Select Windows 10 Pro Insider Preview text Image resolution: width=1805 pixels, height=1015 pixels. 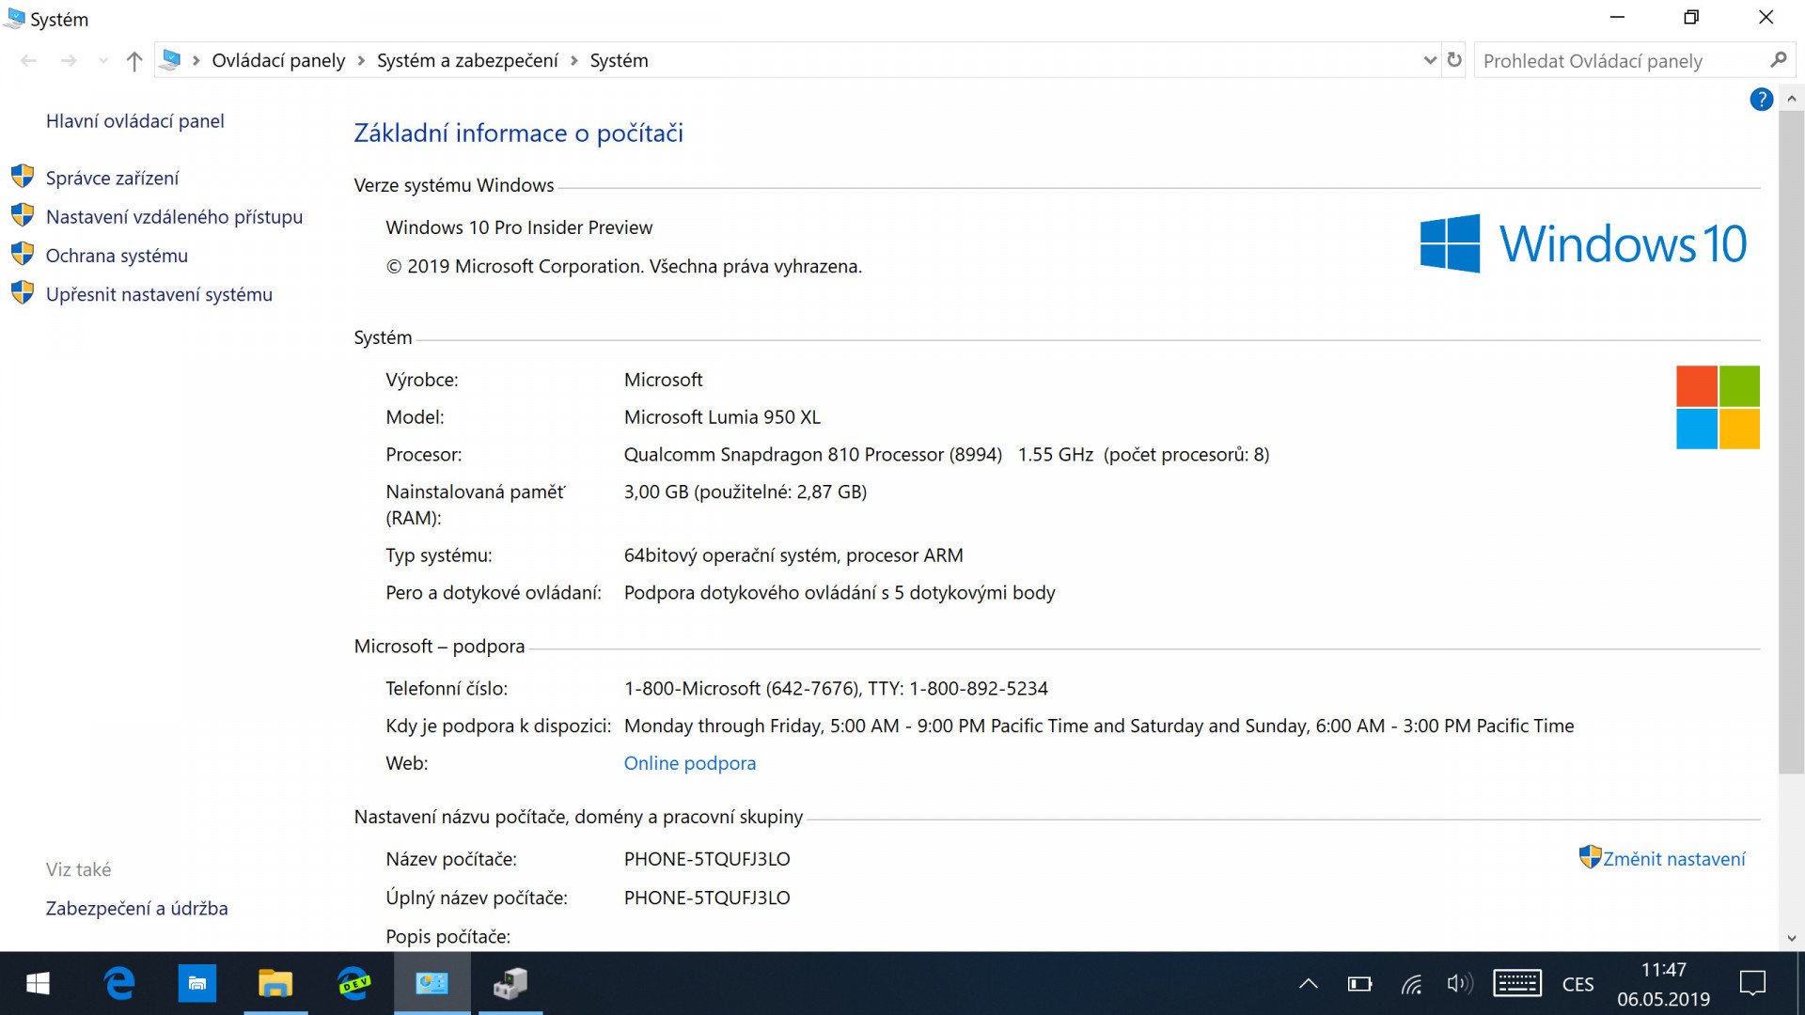519,227
